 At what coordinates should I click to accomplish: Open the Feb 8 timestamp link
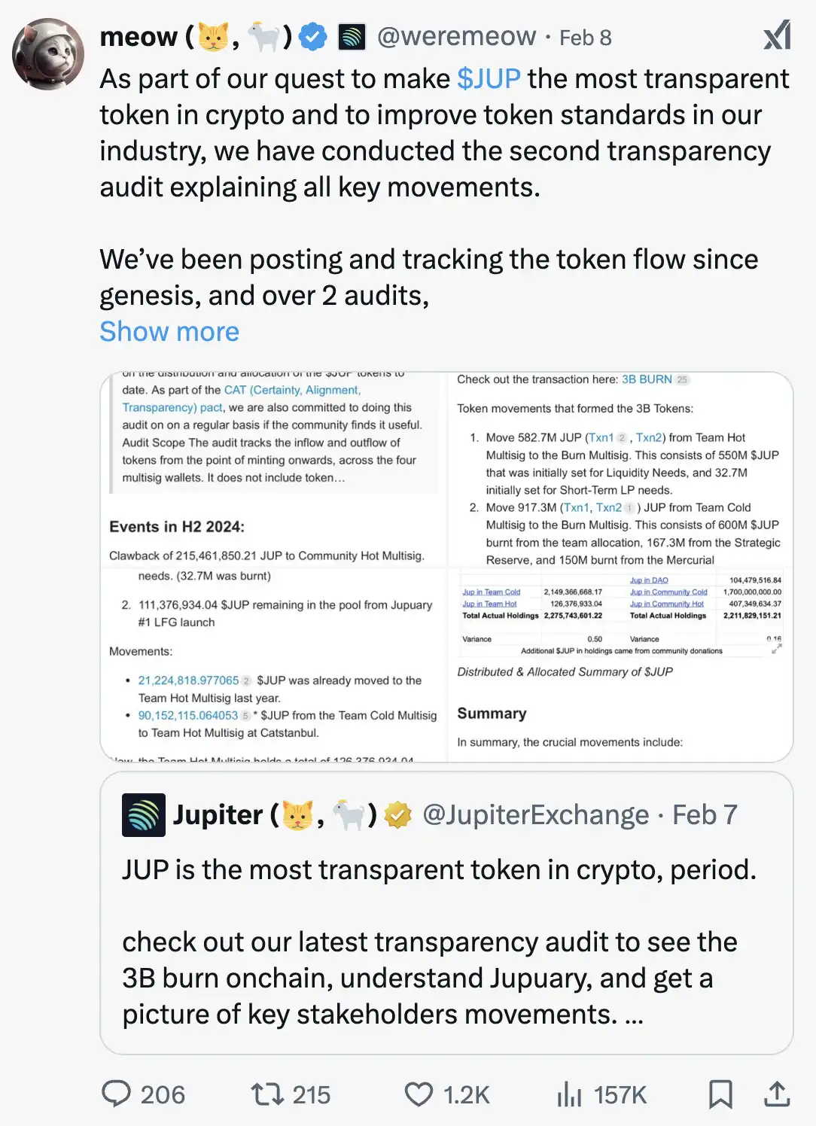click(x=586, y=36)
